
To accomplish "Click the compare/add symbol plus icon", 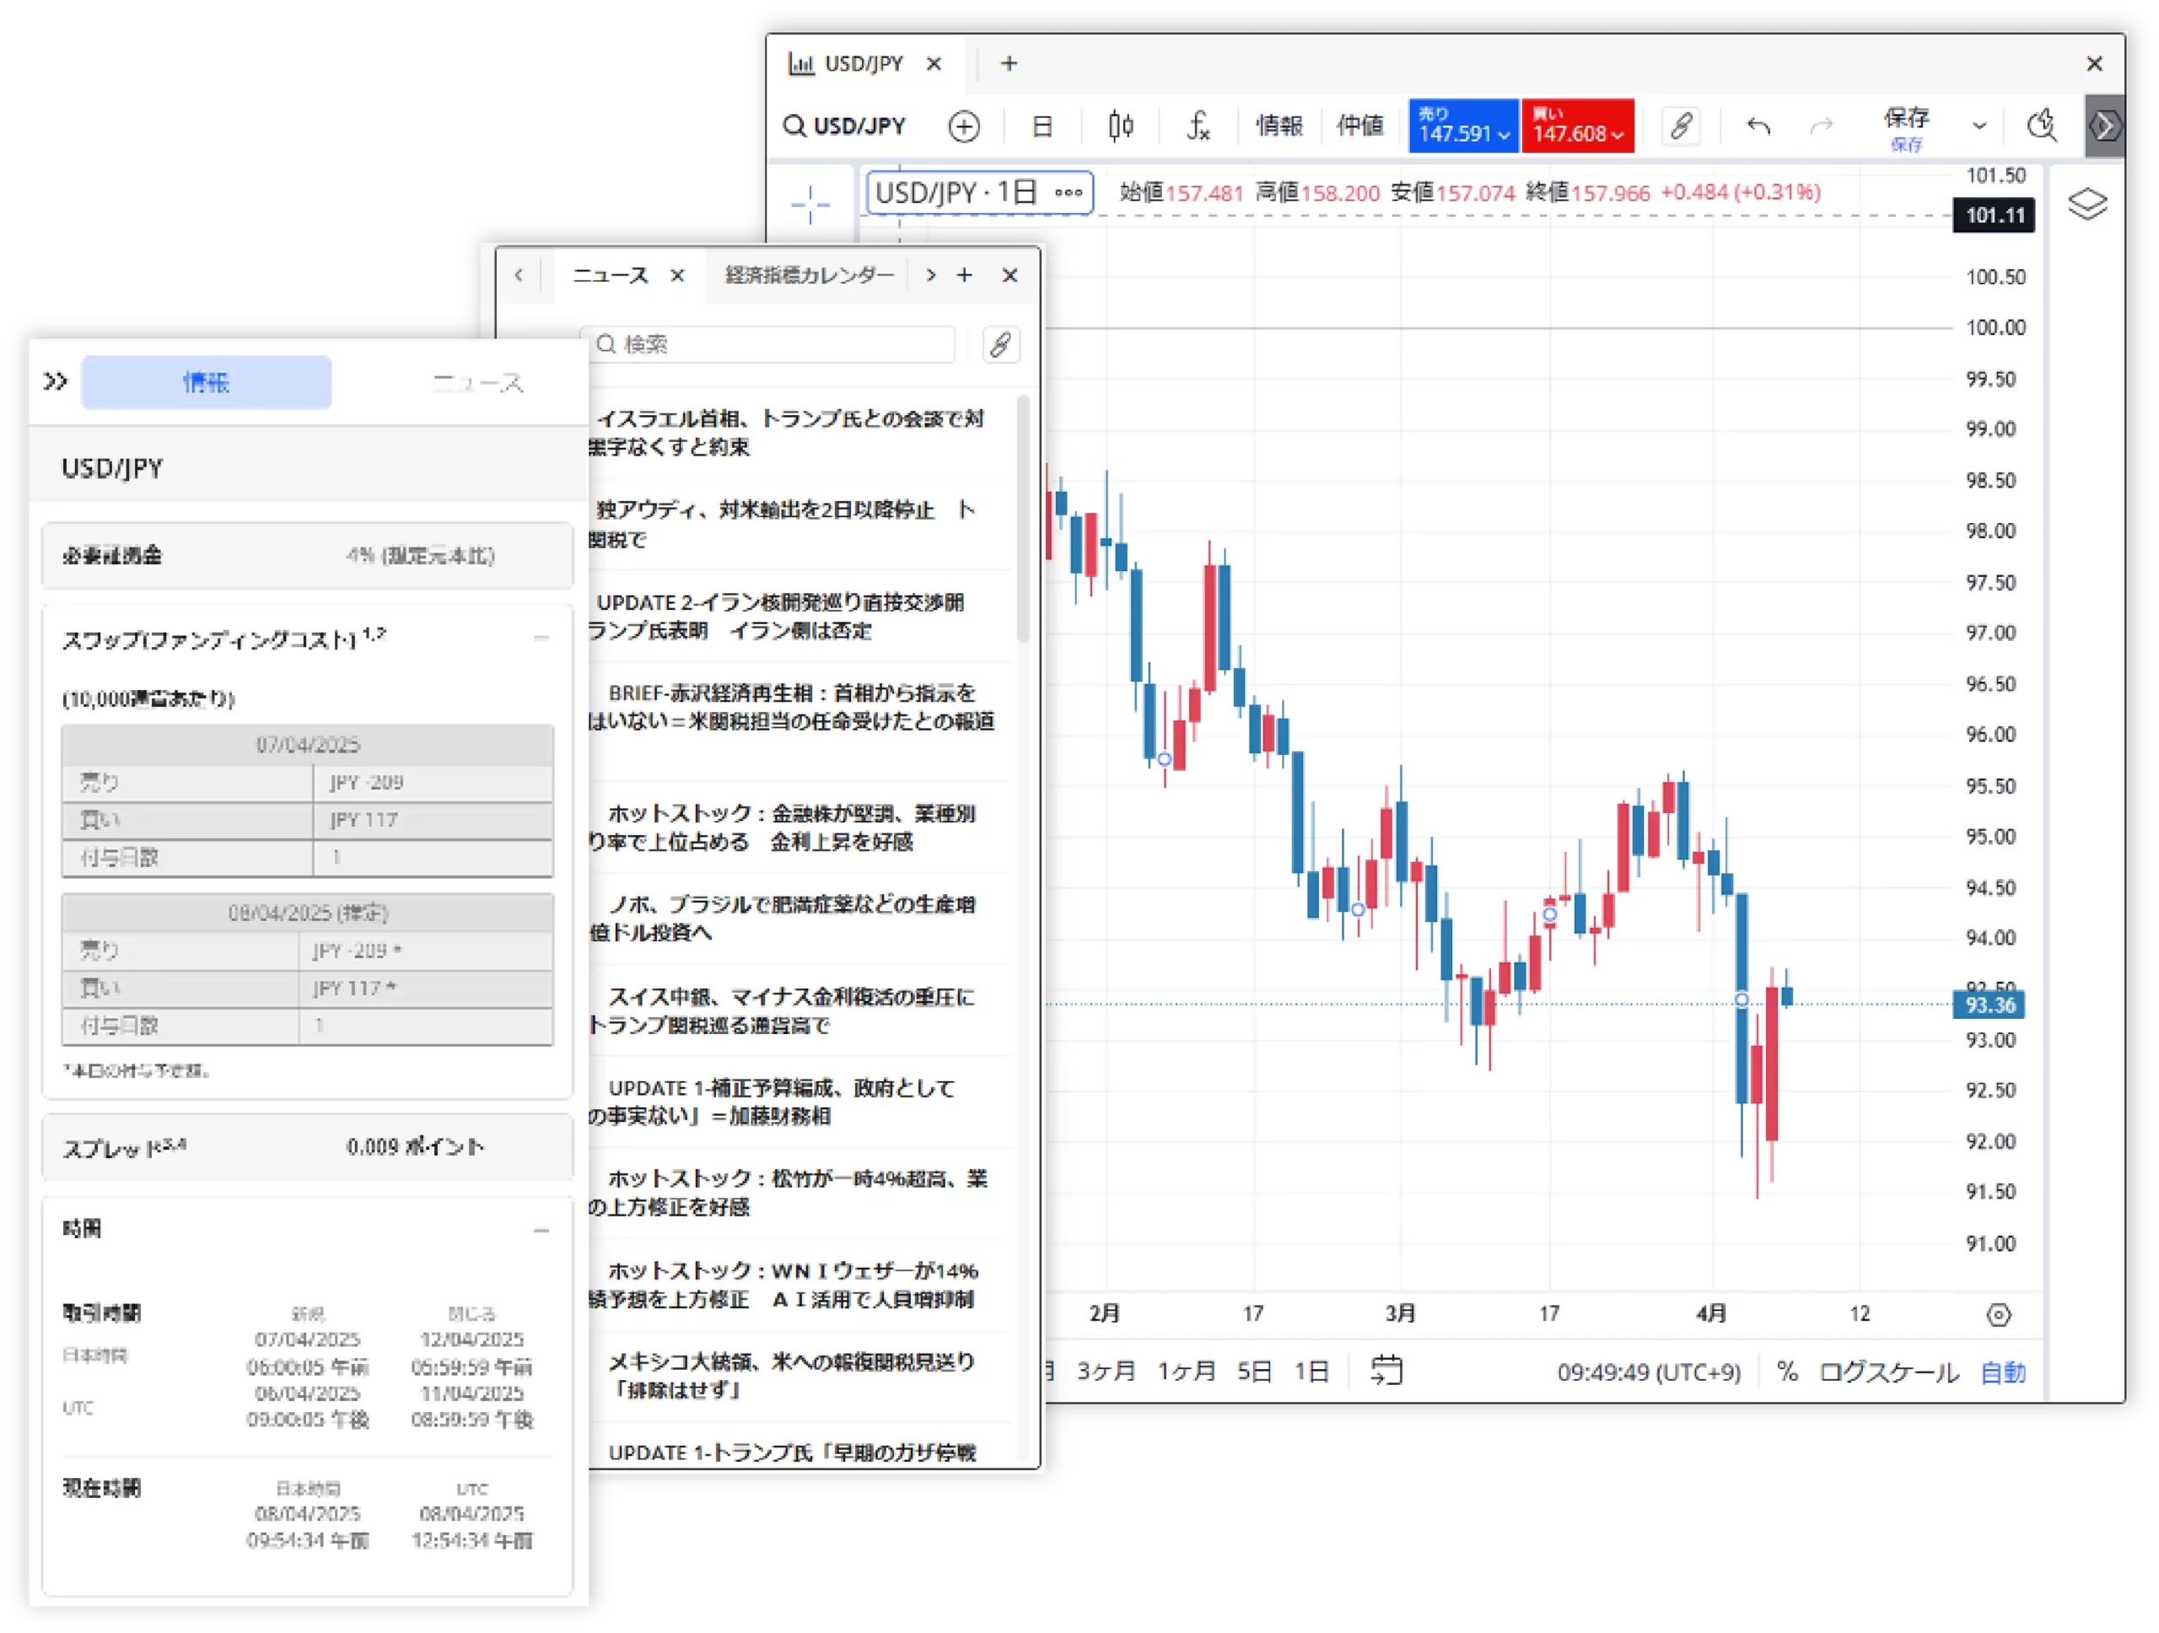I will coord(963,127).
